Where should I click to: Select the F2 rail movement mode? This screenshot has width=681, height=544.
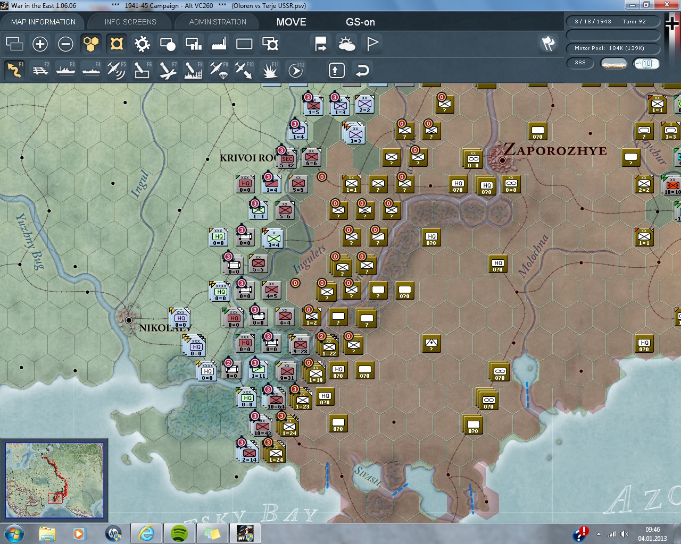(x=40, y=70)
